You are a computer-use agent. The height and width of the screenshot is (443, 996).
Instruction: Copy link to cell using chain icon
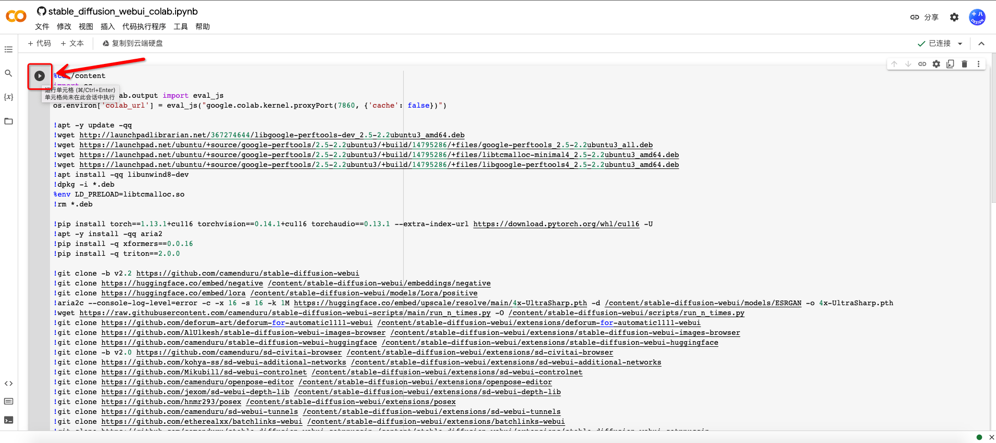click(x=922, y=64)
